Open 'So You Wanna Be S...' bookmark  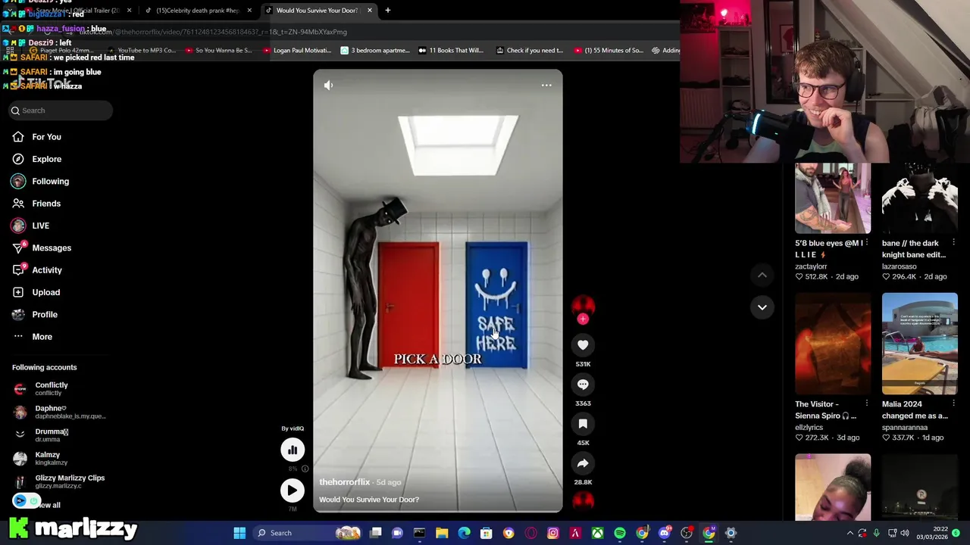(218, 51)
